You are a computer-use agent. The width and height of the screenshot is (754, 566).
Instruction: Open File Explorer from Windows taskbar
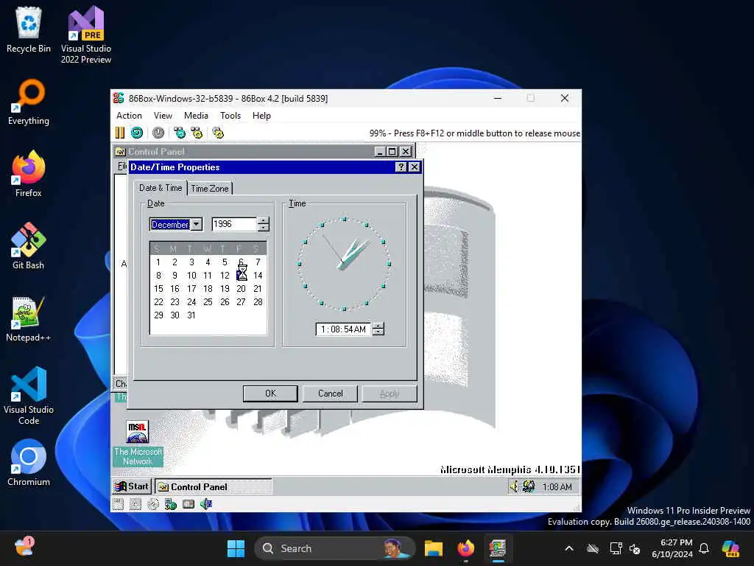click(x=433, y=548)
